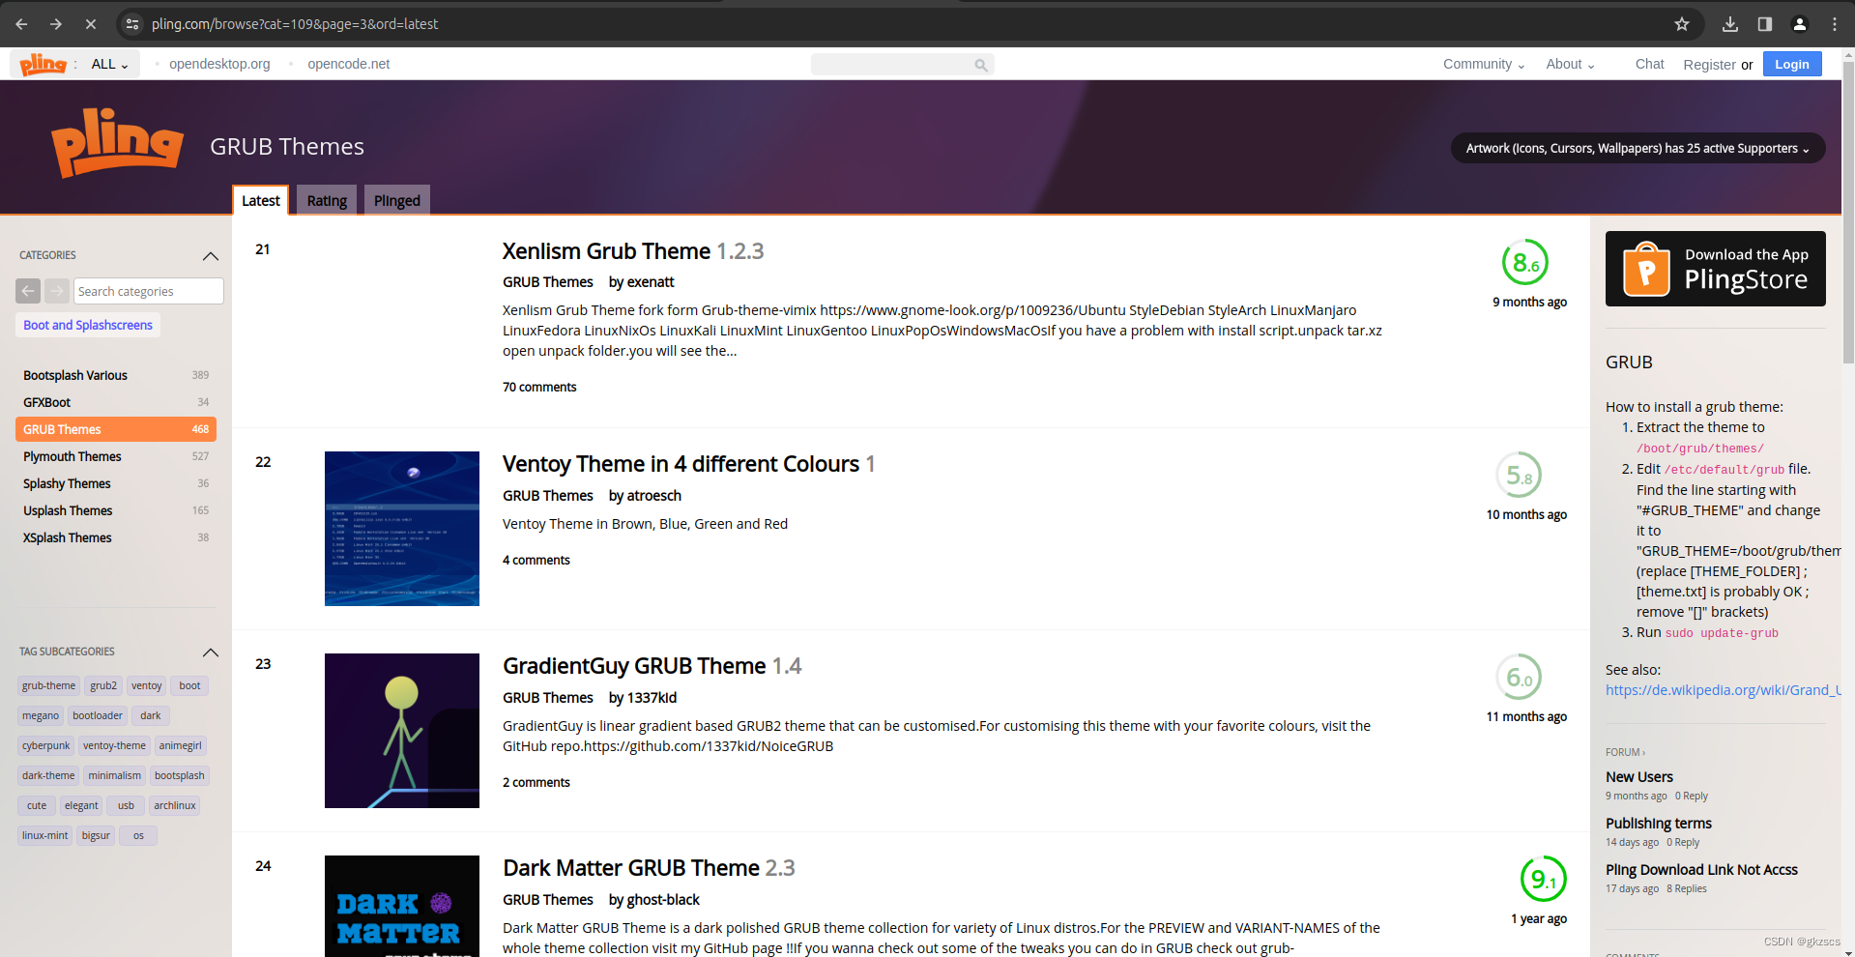
Task: Click in the Search categories field
Action: click(x=149, y=291)
